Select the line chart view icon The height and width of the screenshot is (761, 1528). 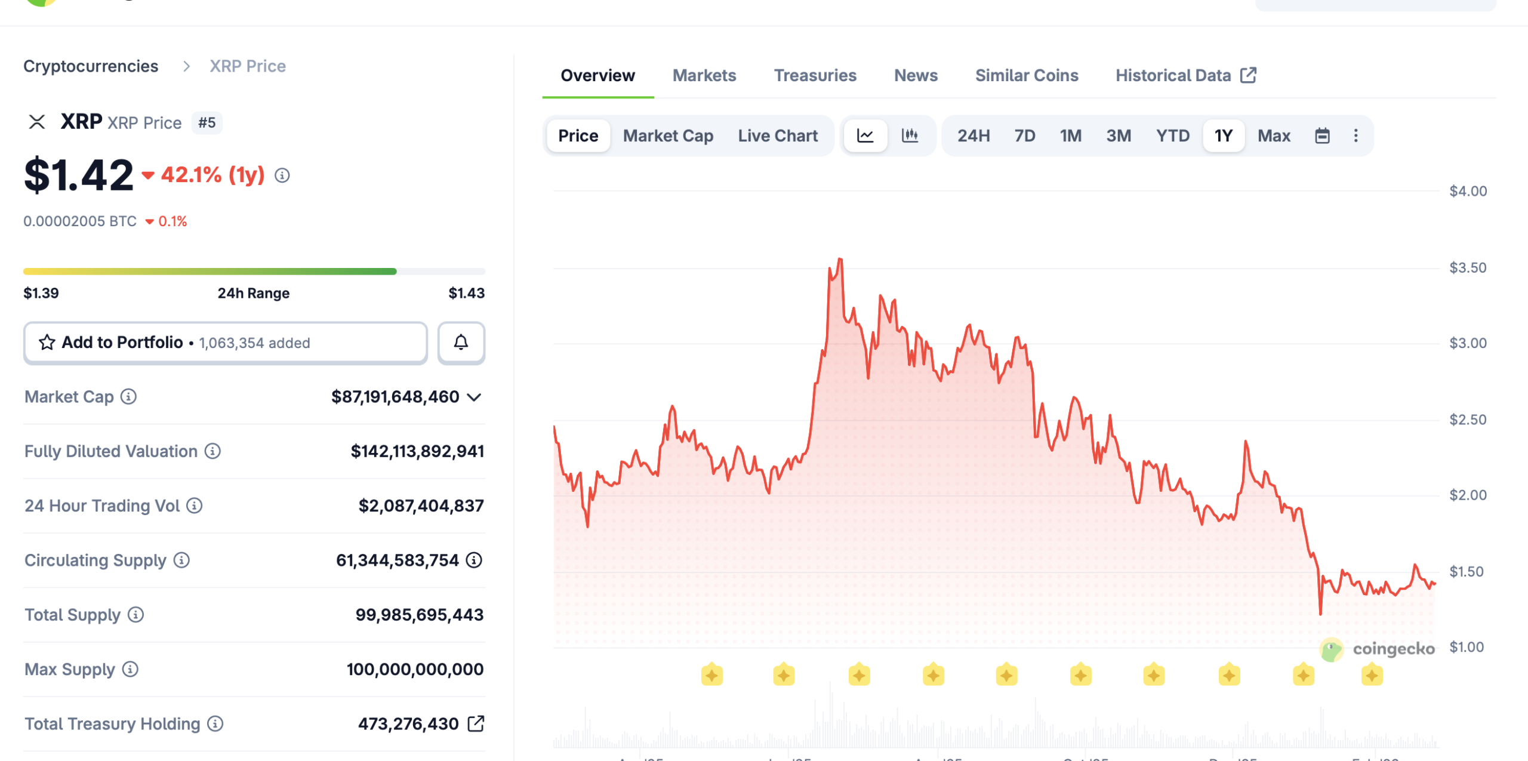tap(865, 135)
